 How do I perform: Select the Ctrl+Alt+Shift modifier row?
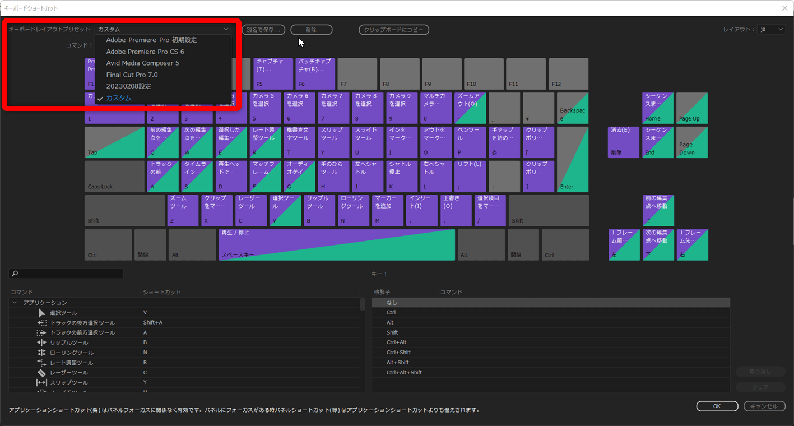[551, 372]
